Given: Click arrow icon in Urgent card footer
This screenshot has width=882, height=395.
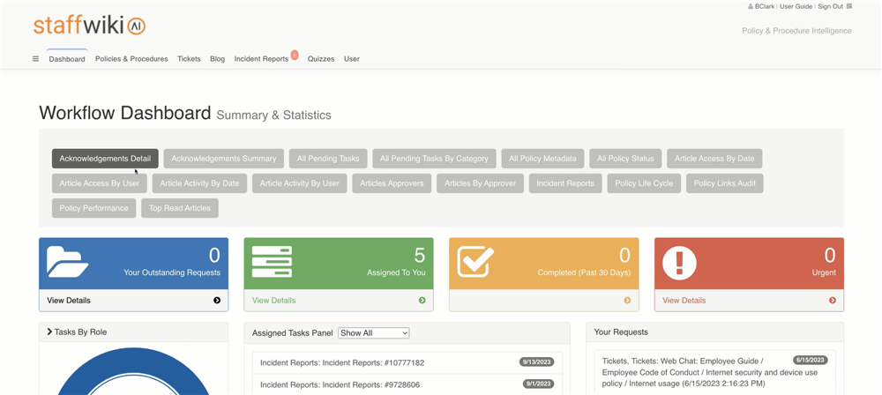Looking at the screenshot, I should [x=832, y=301].
